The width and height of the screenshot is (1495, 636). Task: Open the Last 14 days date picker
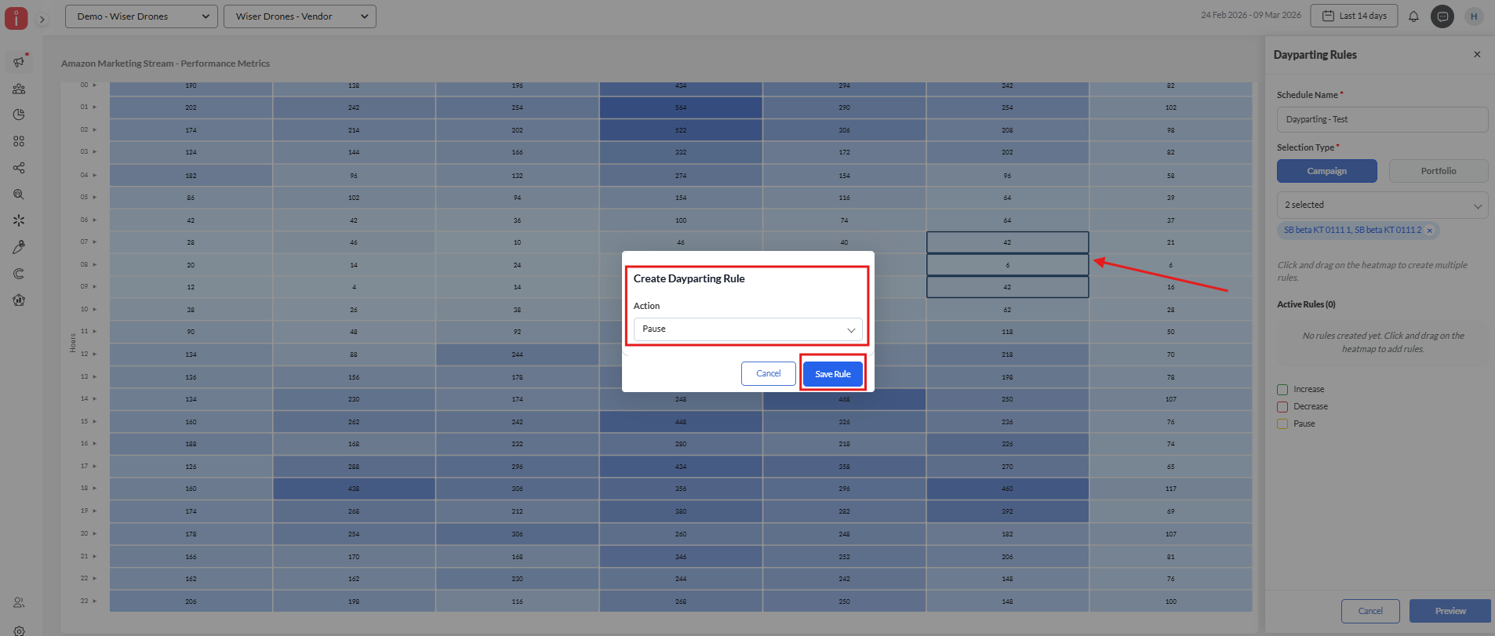tap(1354, 16)
